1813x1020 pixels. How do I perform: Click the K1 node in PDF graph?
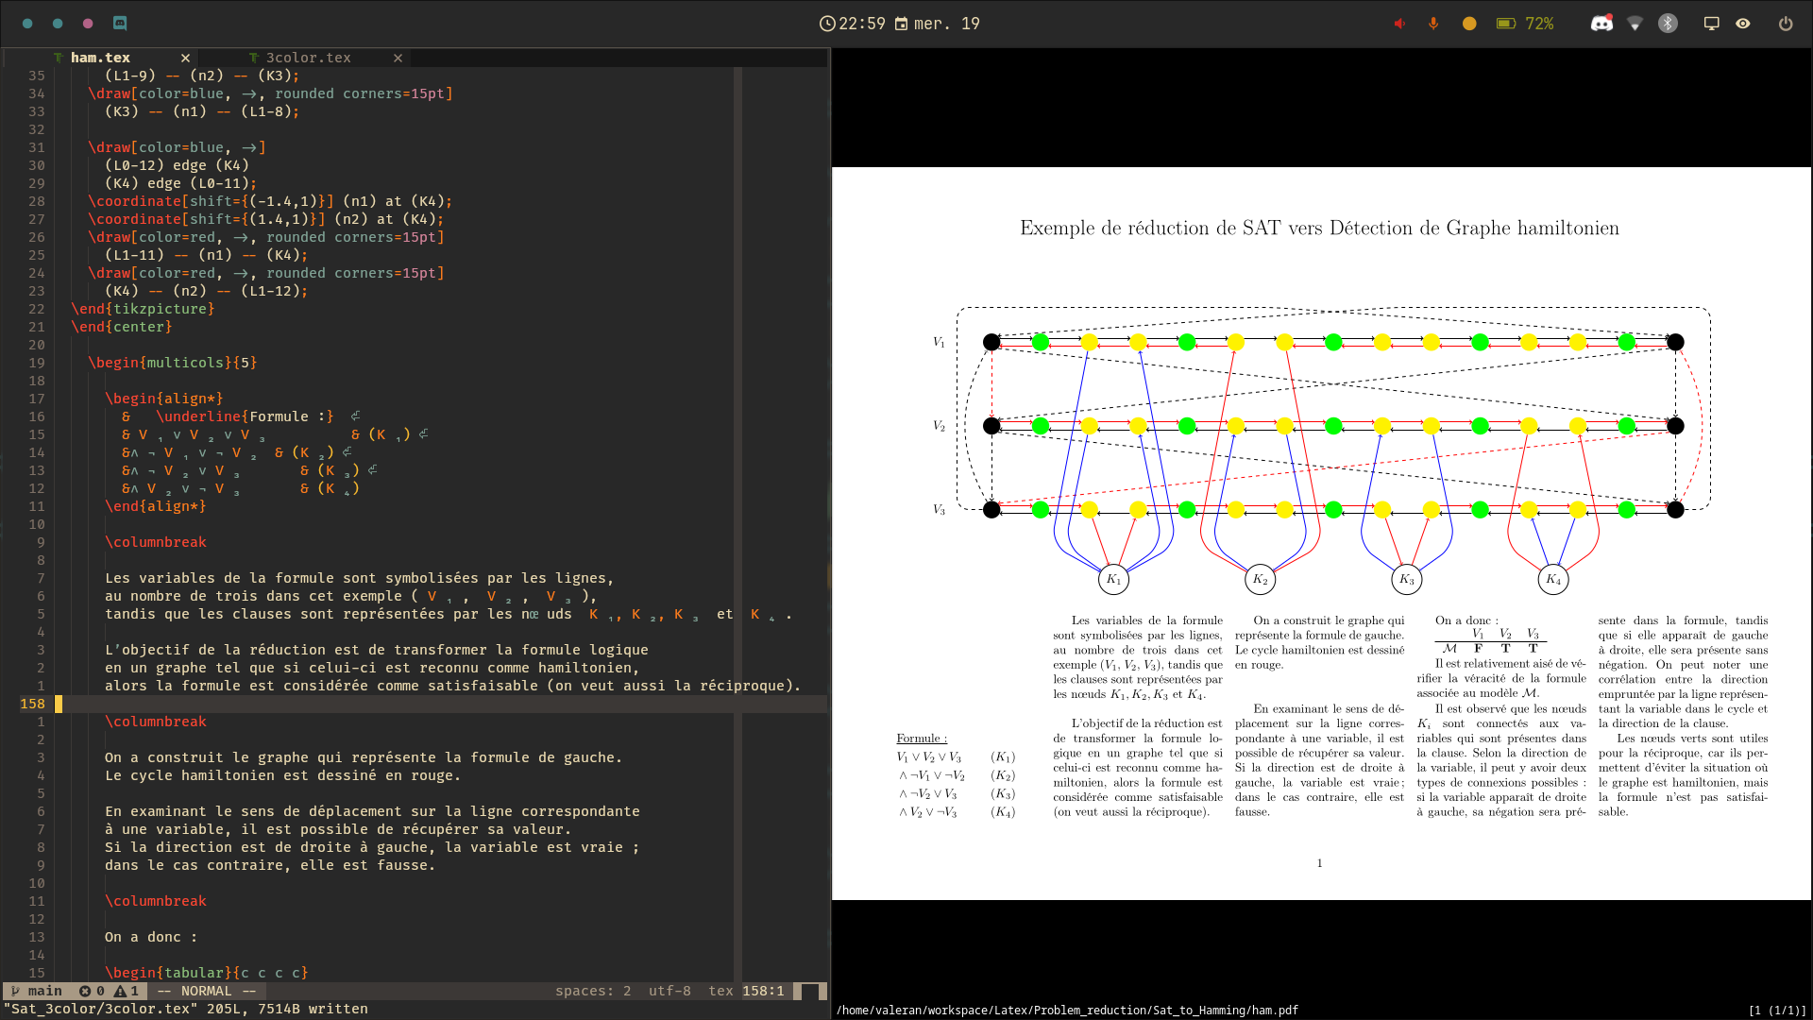coord(1113,579)
